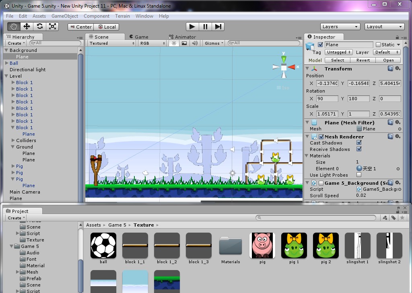Expand the Ball item in Hierarchy
The width and height of the screenshot is (412, 293).
7,63
